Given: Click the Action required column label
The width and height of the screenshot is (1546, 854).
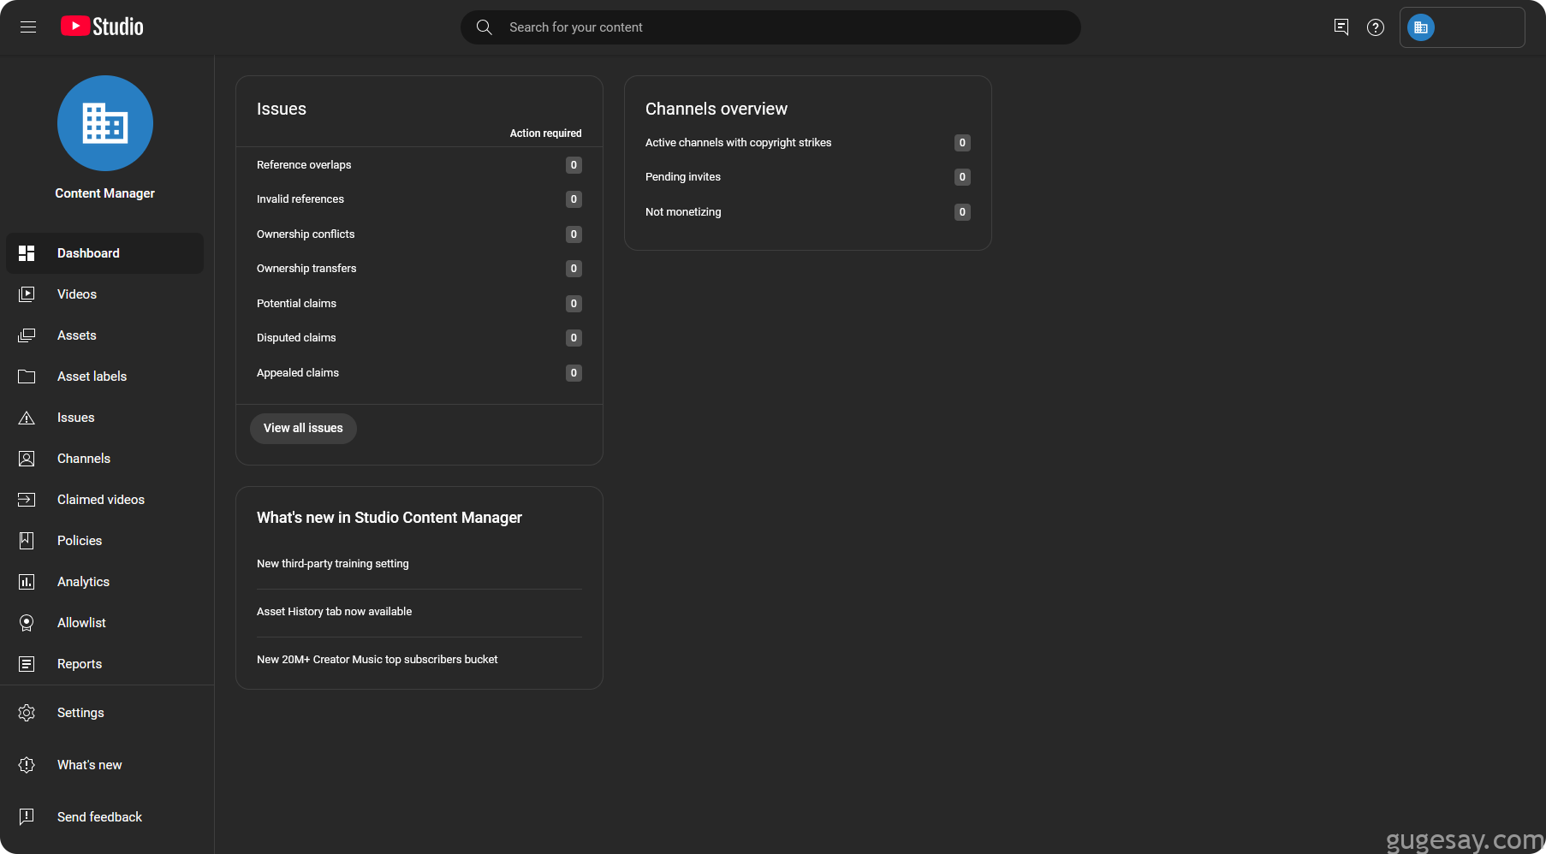Looking at the screenshot, I should tap(546, 133).
